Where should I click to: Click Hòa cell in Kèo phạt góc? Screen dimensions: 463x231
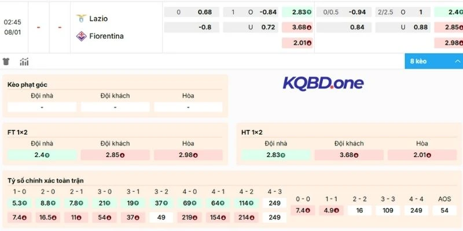(188, 107)
